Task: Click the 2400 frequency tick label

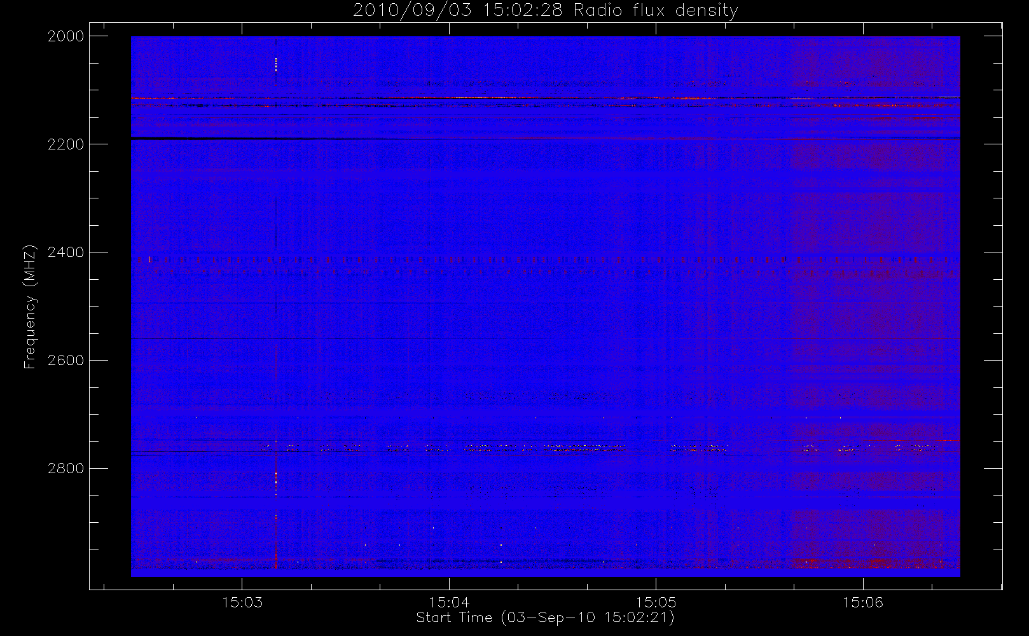Action: coord(66,252)
